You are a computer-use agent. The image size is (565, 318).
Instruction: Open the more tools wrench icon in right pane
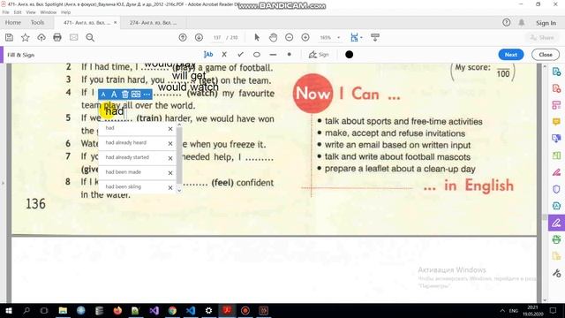click(556, 273)
